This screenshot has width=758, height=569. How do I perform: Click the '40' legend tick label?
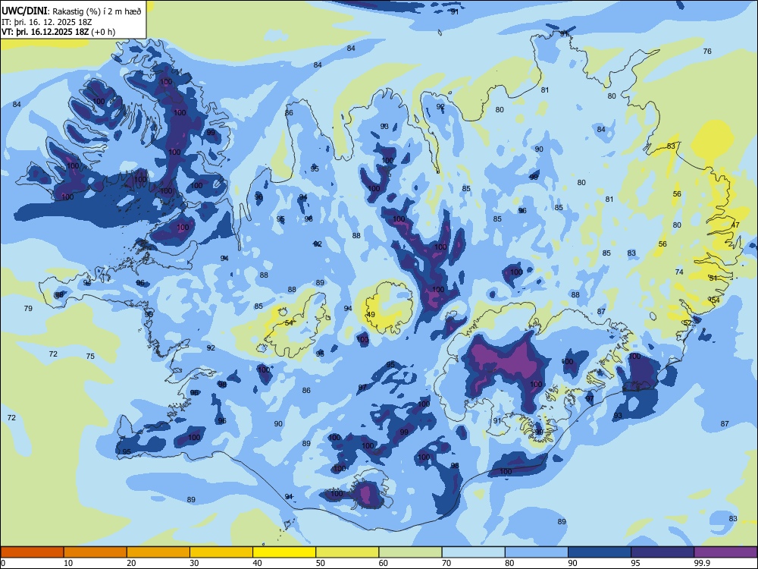tap(257, 563)
